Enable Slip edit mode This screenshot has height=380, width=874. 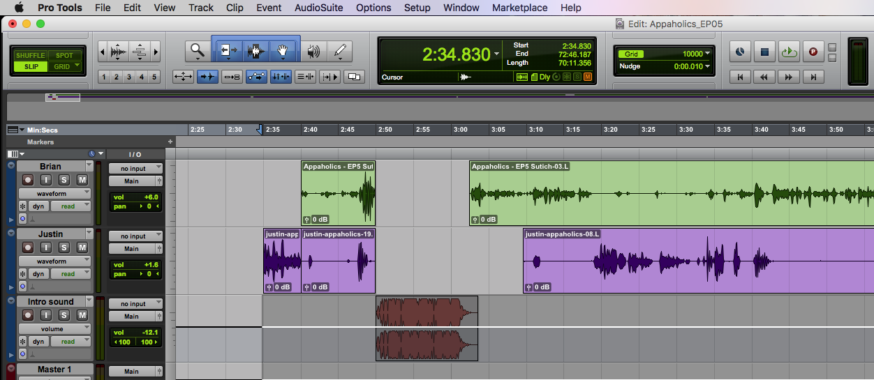pos(30,67)
